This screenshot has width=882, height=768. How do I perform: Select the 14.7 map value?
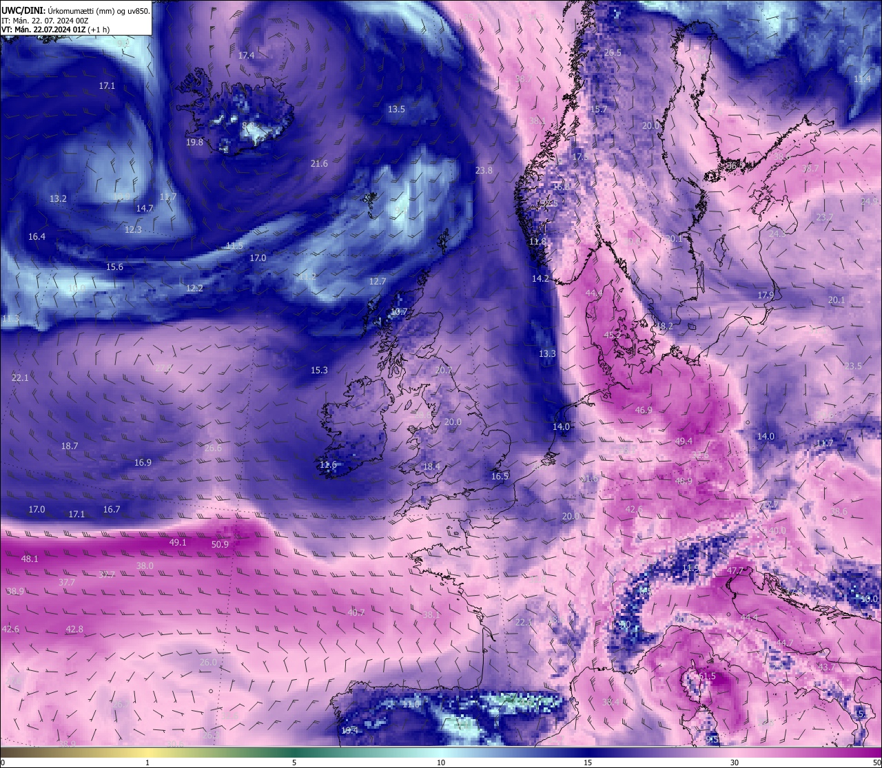point(145,208)
